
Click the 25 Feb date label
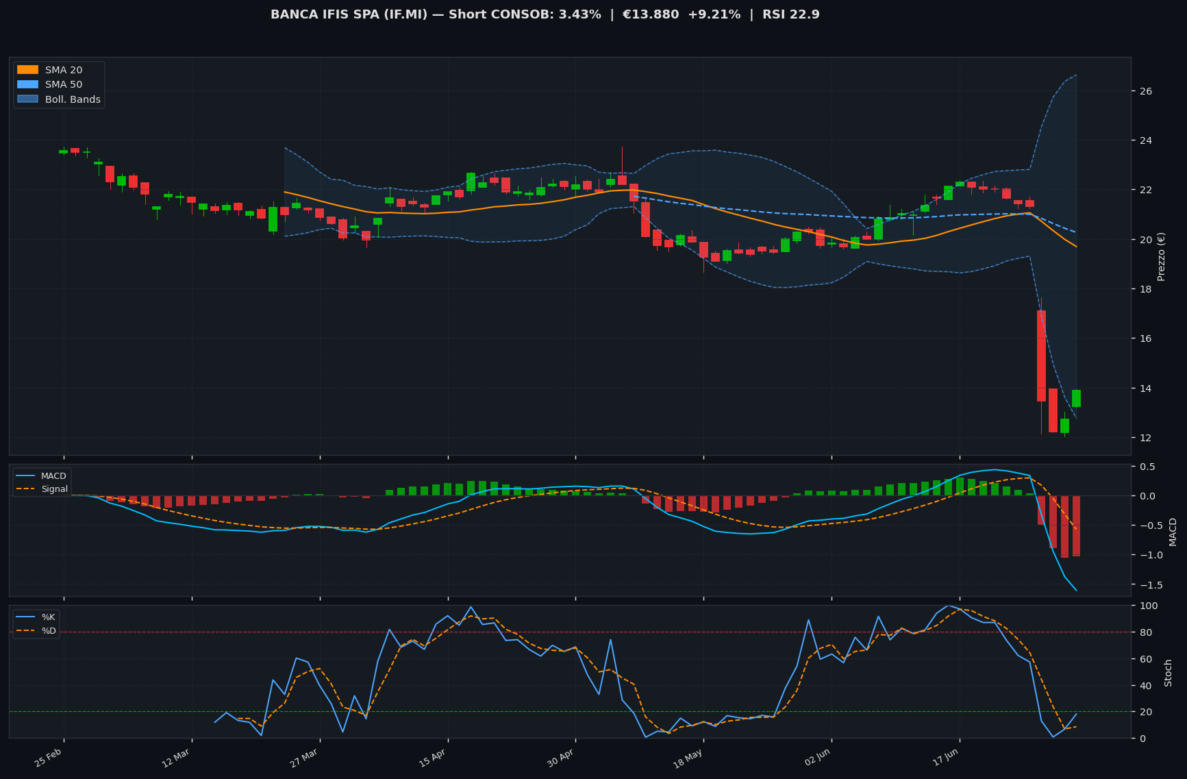[49, 756]
